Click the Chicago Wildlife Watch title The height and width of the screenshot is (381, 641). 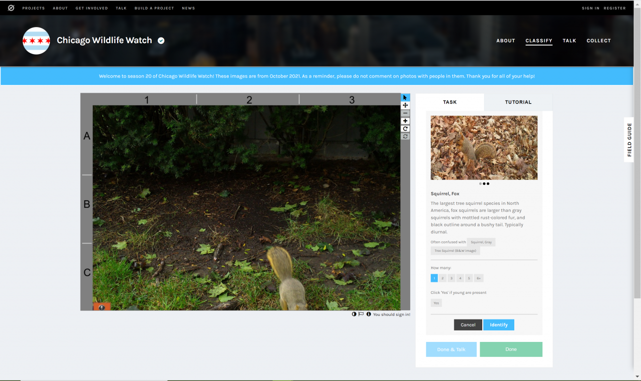click(x=104, y=41)
